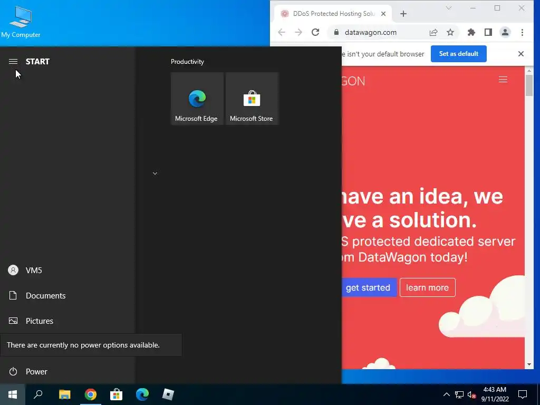The image size is (540, 405).
Task: Click the Windows Start button
Action: [13, 394]
